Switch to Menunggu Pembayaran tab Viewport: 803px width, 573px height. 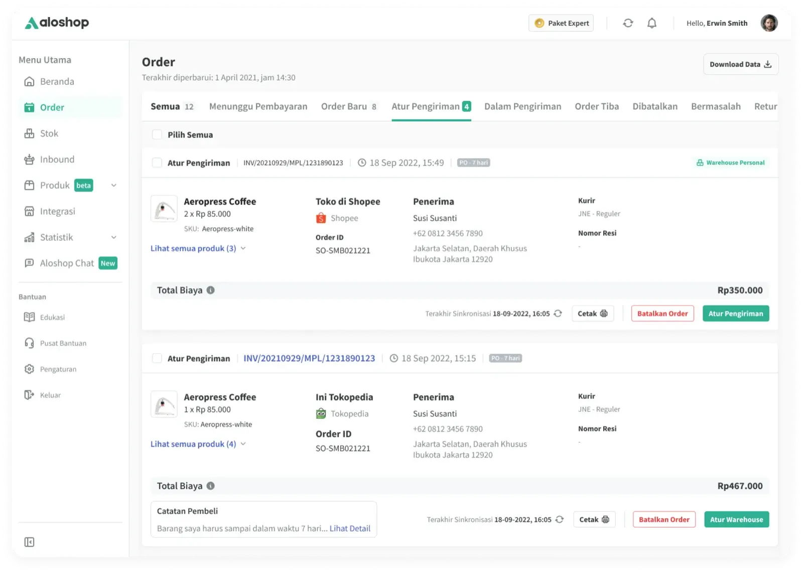click(258, 106)
